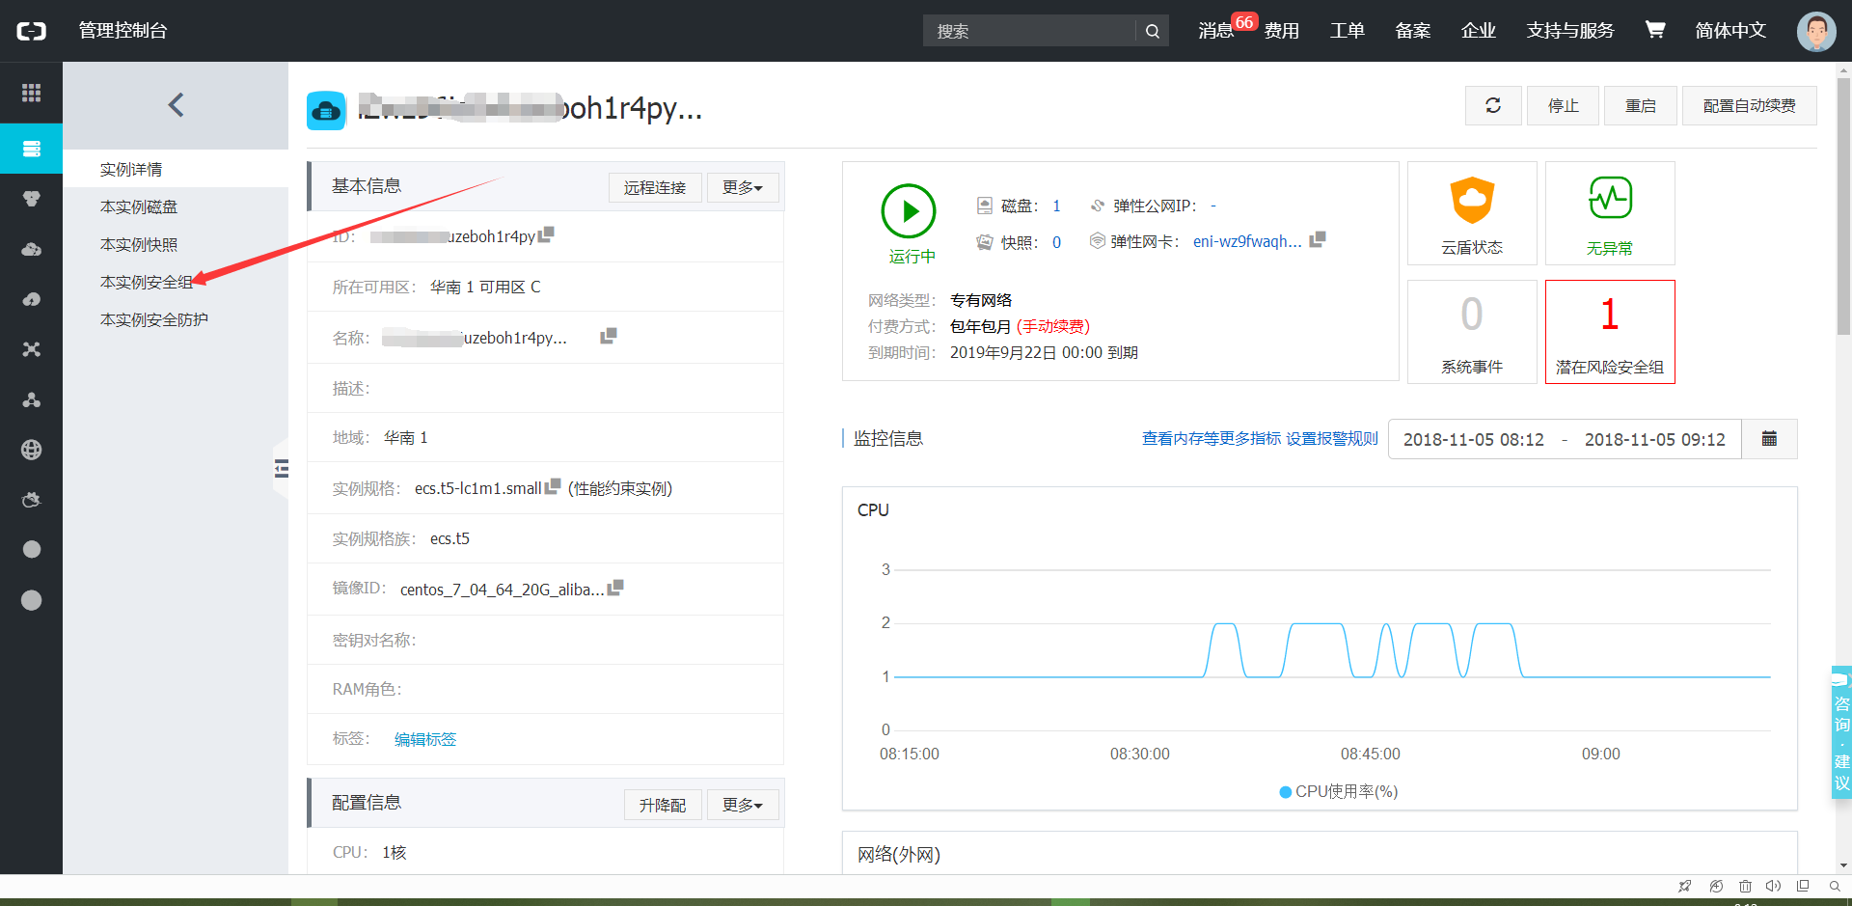Click the shield sidebar icon below server
This screenshot has height=906, width=1852.
31,199
